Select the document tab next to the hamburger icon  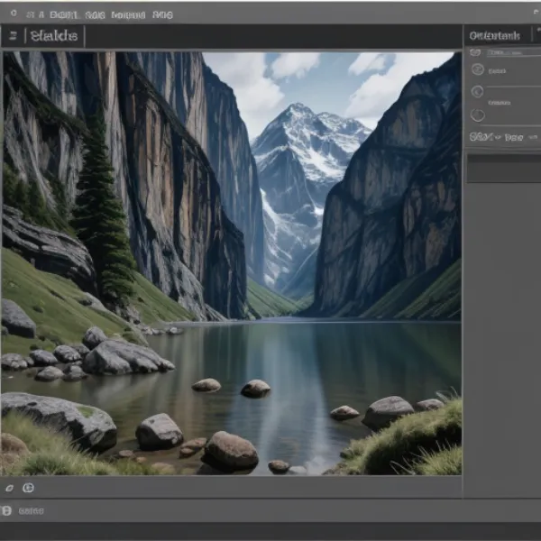(x=54, y=35)
